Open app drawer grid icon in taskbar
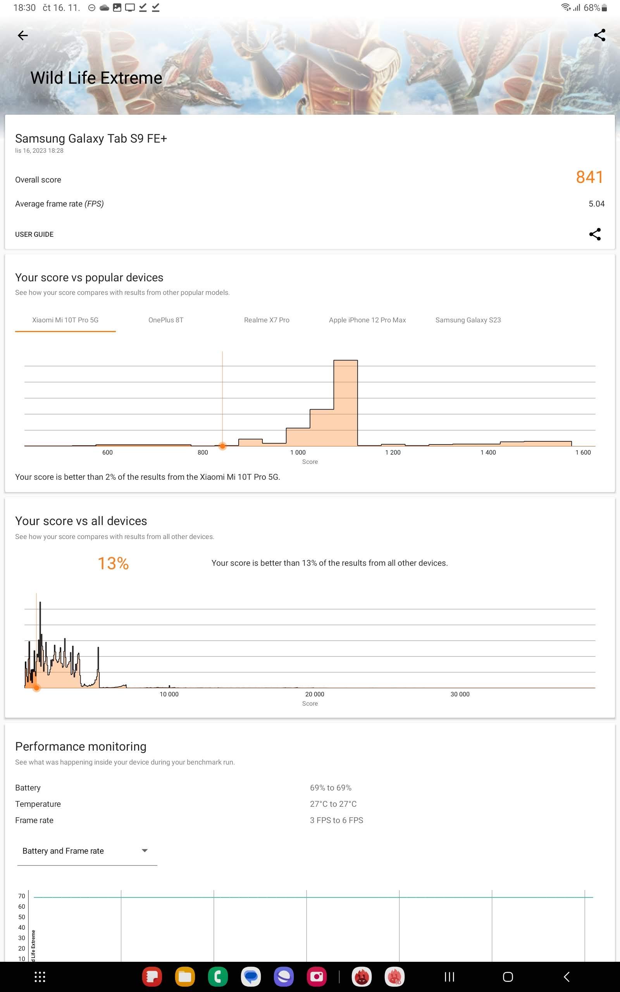The height and width of the screenshot is (992, 620). [40, 977]
